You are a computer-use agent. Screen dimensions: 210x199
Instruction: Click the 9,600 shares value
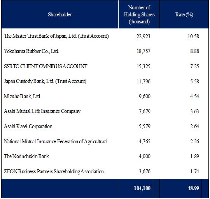click(x=145, y=97)
